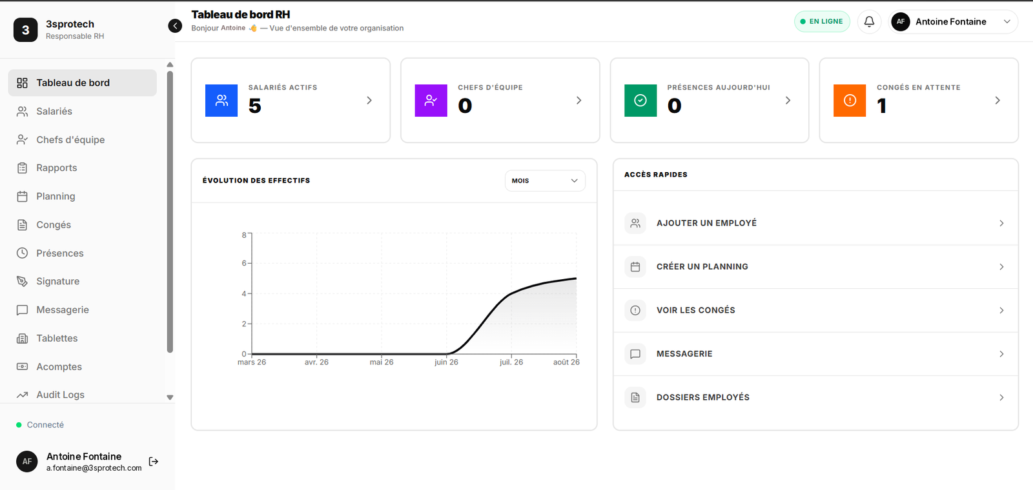The image size is (1033, 490).
Task: Click the Ajouter un employé quick link
Action: tap(815, 223)
